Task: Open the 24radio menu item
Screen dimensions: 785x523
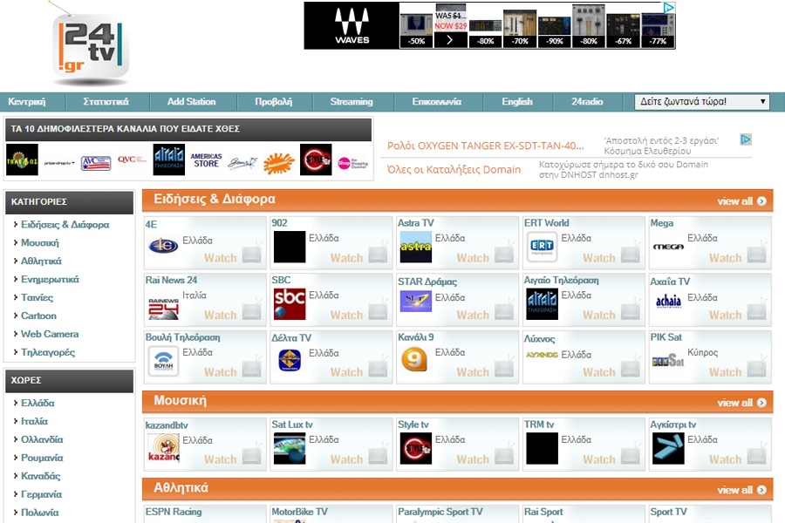Action: 587,102
